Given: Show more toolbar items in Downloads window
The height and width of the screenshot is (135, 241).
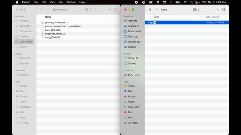Looking at the screenshot, I should coord(110,9).
